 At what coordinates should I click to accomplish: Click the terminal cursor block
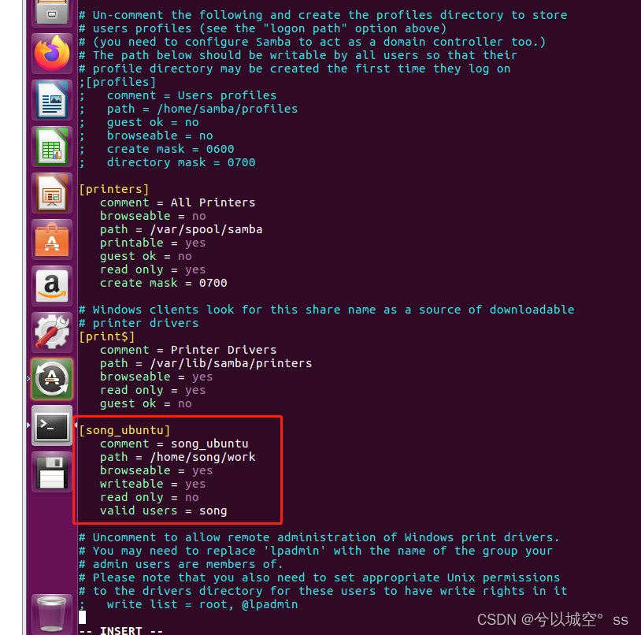[x=81, y=618]
